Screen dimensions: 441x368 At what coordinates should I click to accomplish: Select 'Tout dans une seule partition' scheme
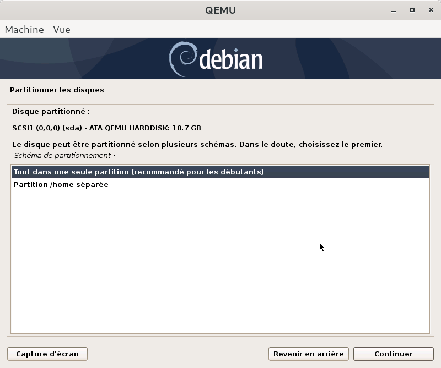(x=139, y=172)
